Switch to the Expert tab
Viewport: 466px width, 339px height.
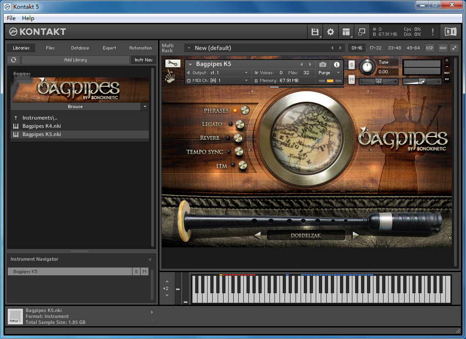(x=110, y=48)
